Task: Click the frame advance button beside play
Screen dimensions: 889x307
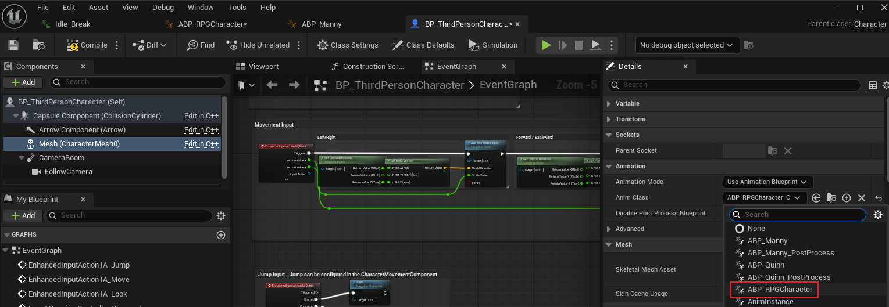Action: pos(563,45)
